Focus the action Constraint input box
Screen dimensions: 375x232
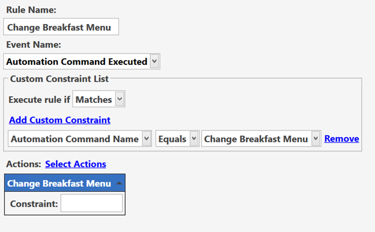[91, 203]
